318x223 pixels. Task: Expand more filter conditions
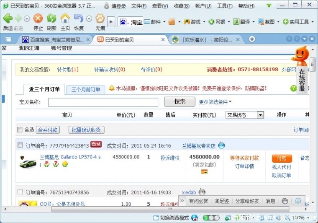click(215, 102)
